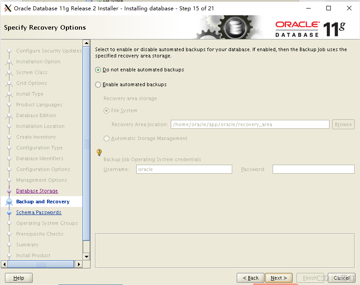Click the Backup and Recovery step marker icon
Viewport: 360px width, 285px height.
click(10, 202)
